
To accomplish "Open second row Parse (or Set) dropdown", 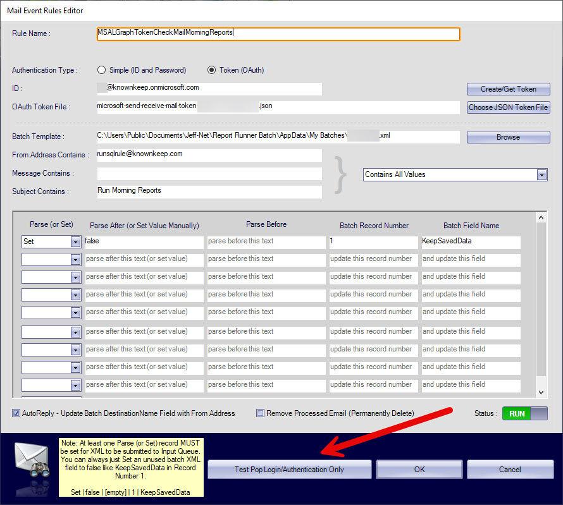I will tap(75, 259).
